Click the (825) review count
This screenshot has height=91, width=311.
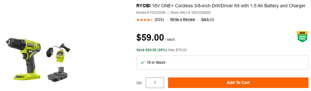click(159, 20)
